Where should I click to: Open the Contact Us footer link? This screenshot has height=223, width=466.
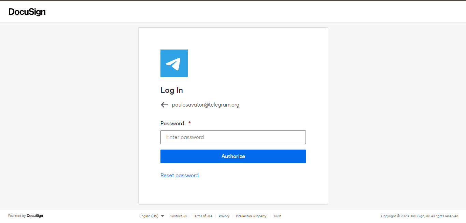[178, 216]
